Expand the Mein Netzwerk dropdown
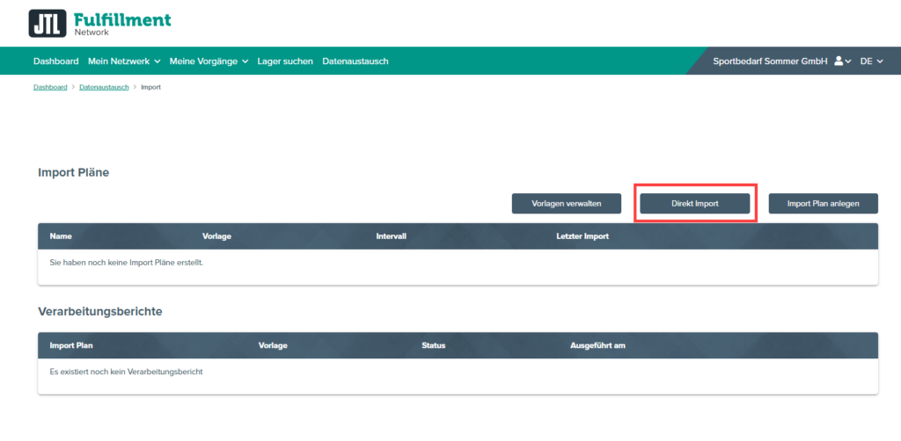 click(x=124, y=61)
